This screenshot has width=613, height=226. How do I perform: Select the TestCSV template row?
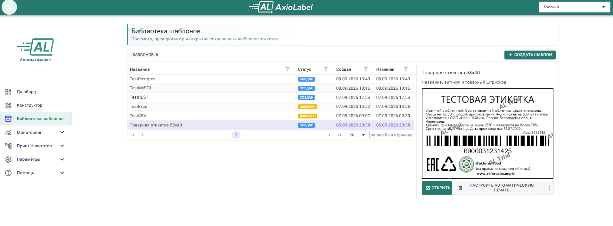[x=271, y=116]
